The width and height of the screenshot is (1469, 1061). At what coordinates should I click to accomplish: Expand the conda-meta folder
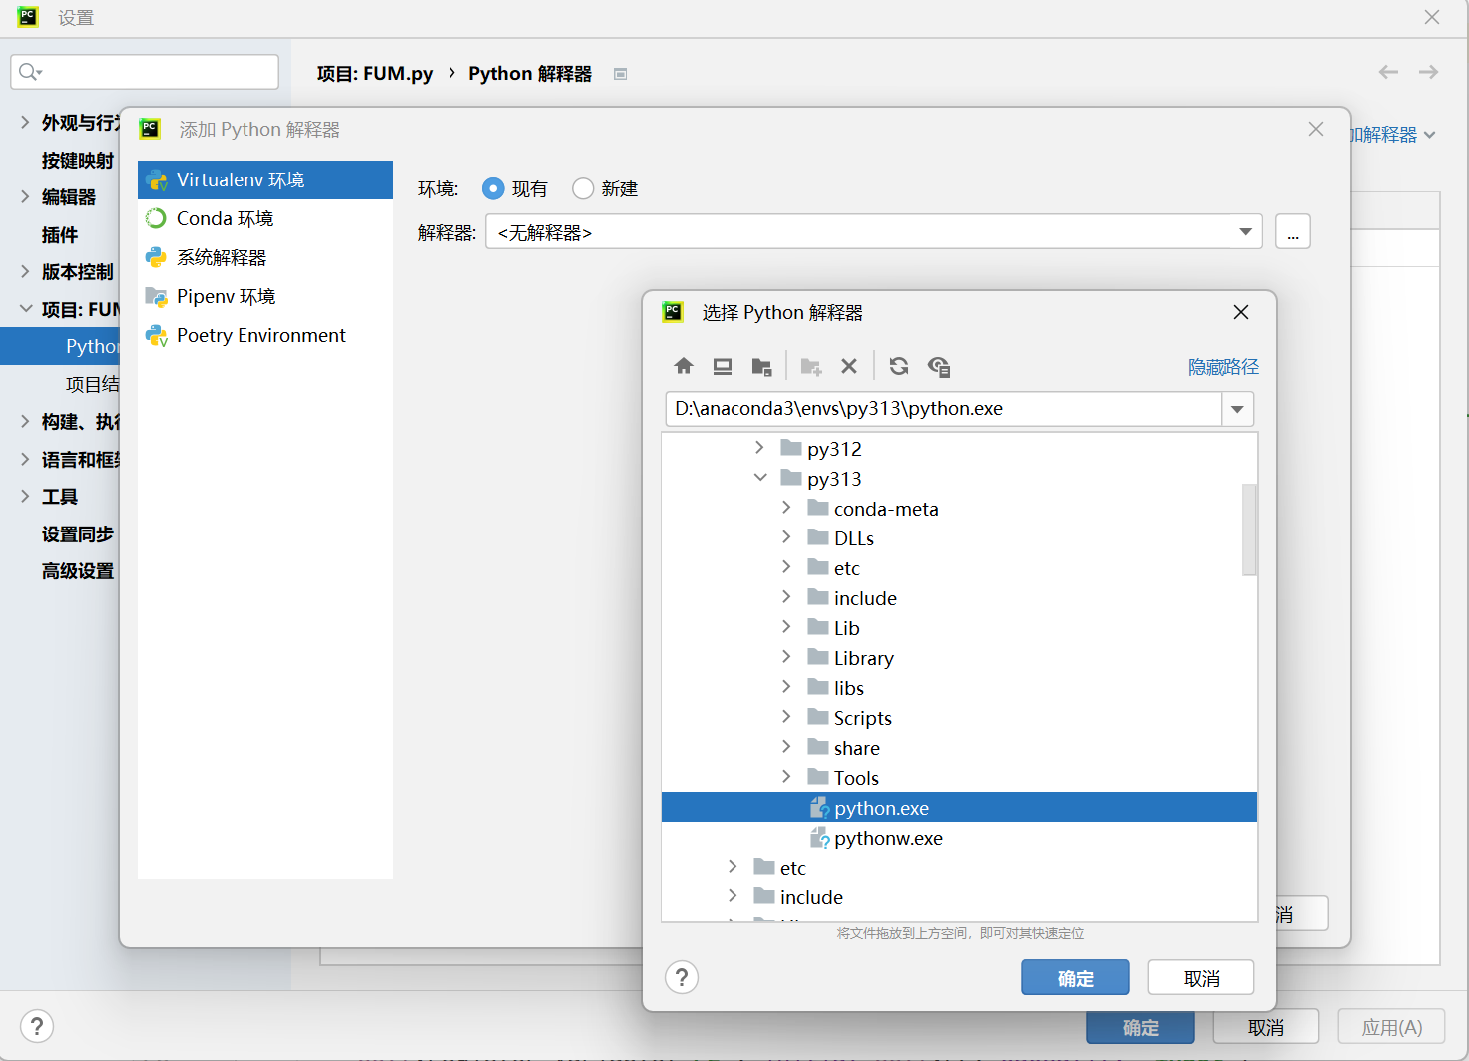[x=786, y=508]
